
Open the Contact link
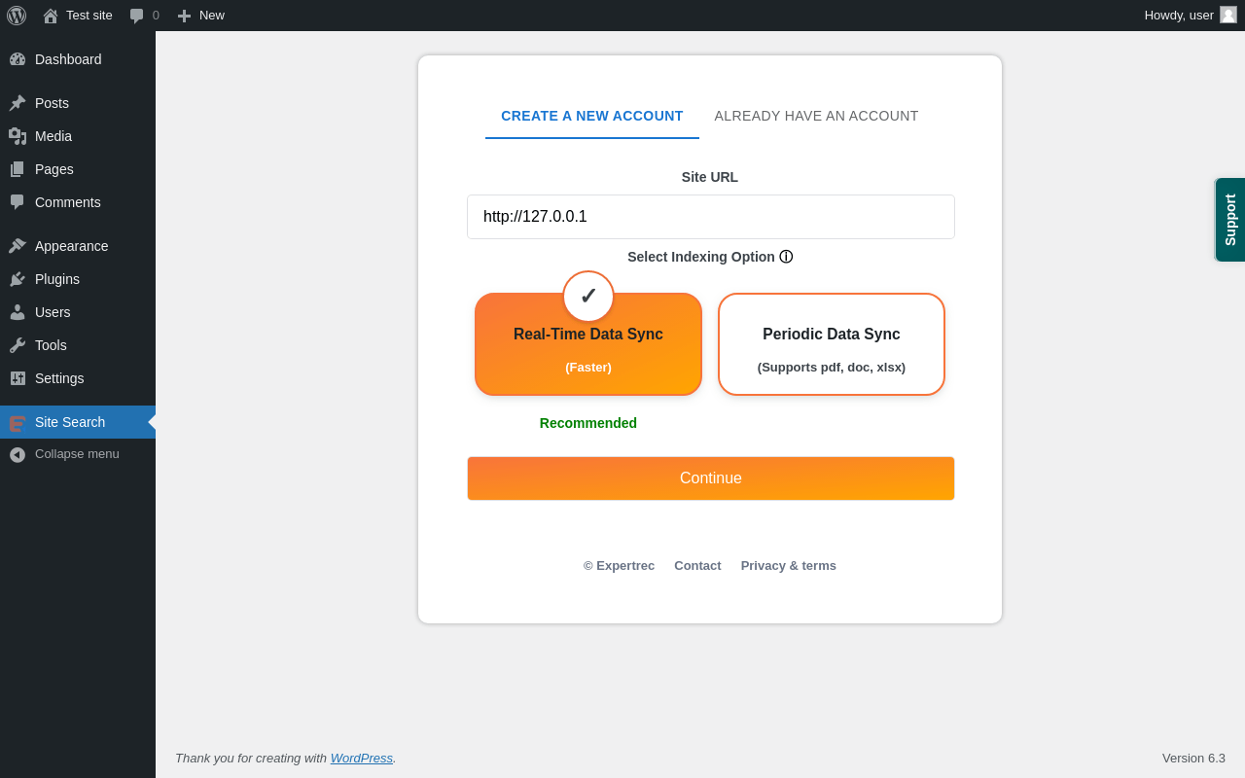697,566
